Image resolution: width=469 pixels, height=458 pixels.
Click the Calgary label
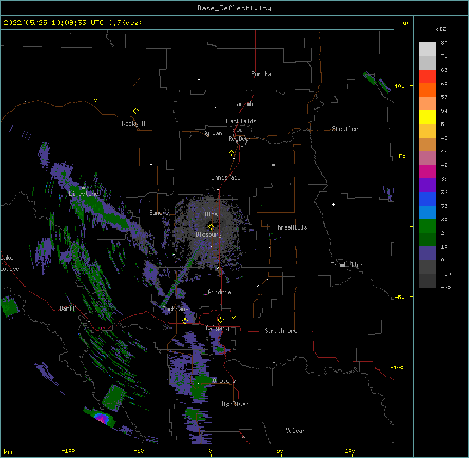click(217, 328)
